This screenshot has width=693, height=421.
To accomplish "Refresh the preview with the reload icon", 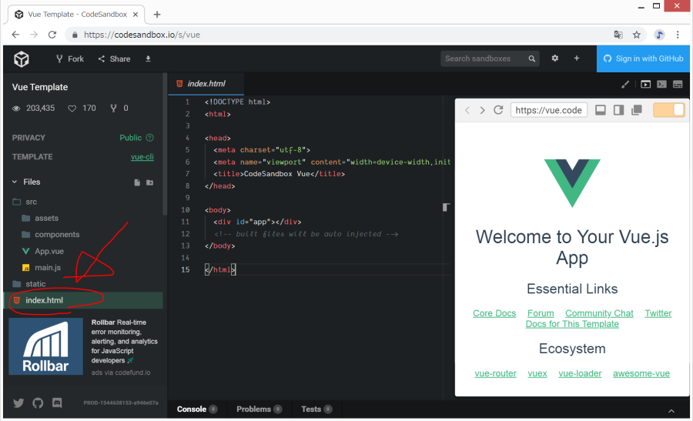I will [x=498, y=110].
